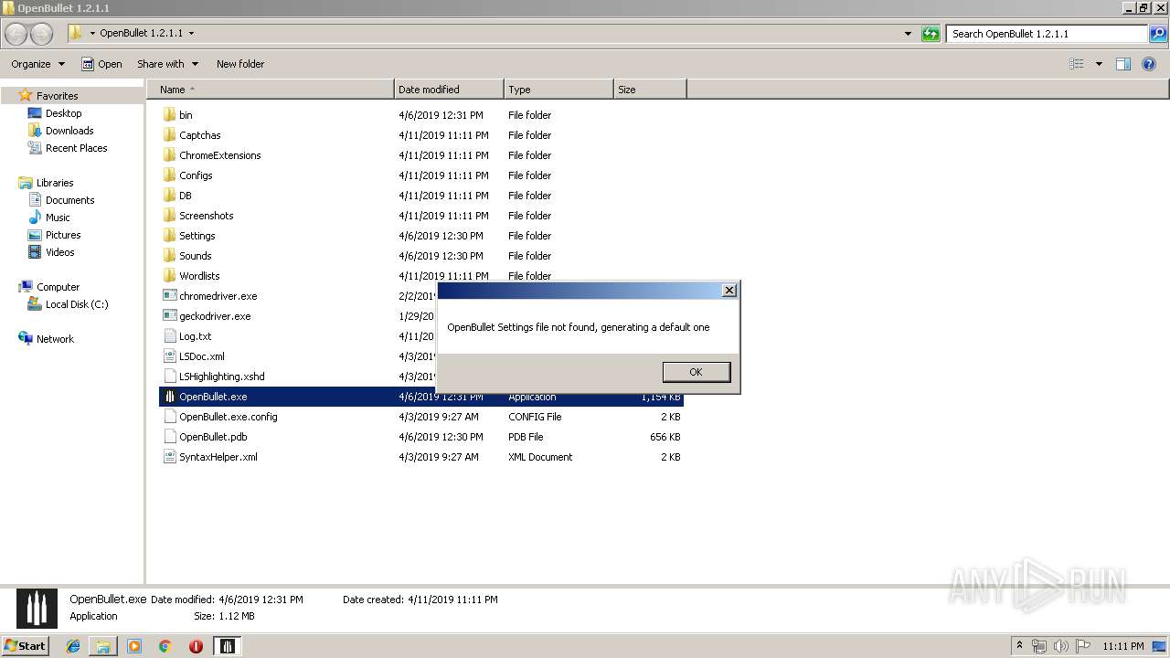This screenshot has width=1170, height=658.
Task: Open the Start menu
Action: (x=25, y=646)
